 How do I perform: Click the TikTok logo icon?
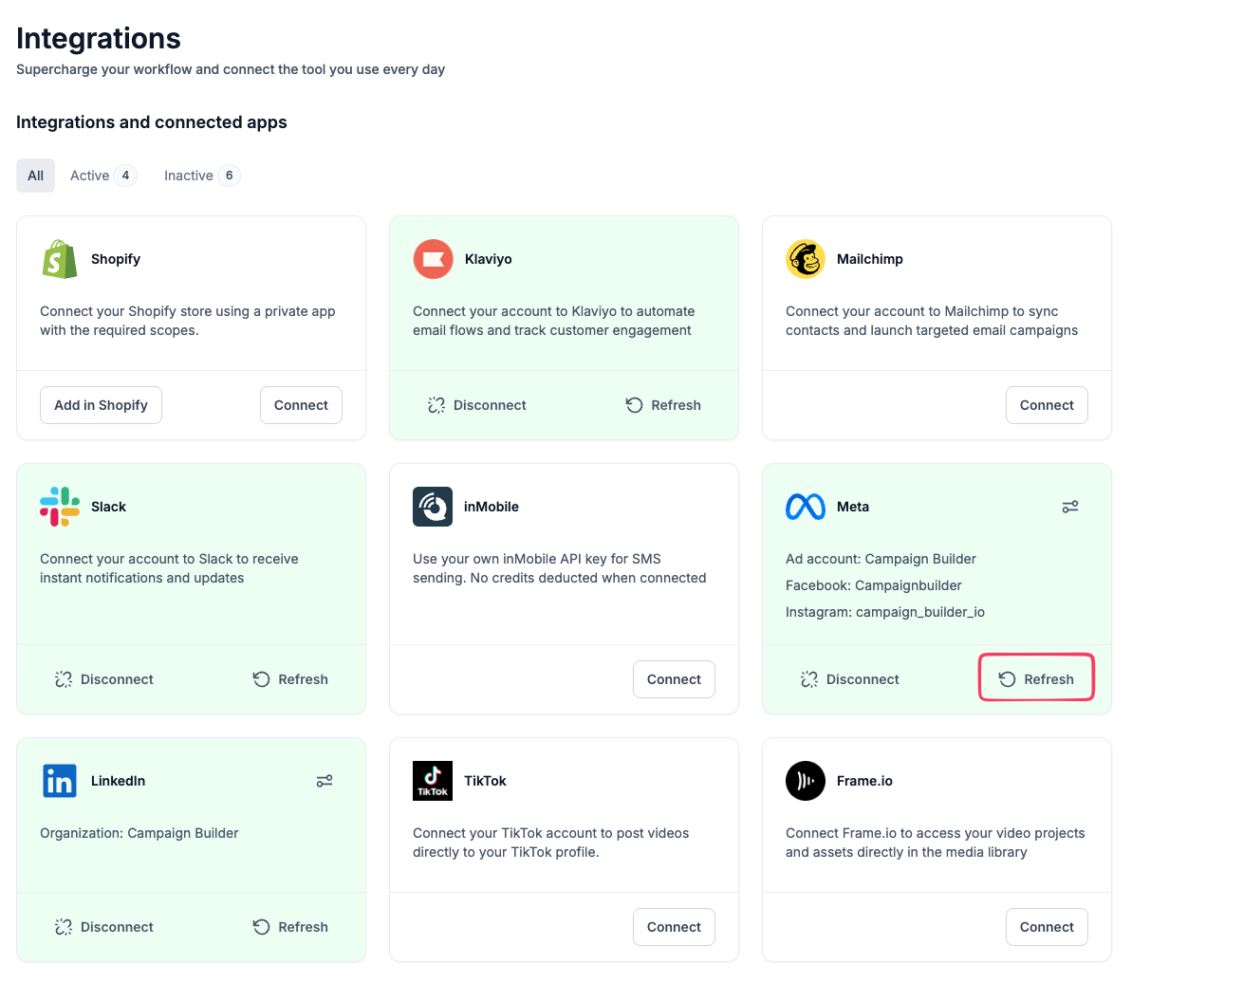click(433, 781)
